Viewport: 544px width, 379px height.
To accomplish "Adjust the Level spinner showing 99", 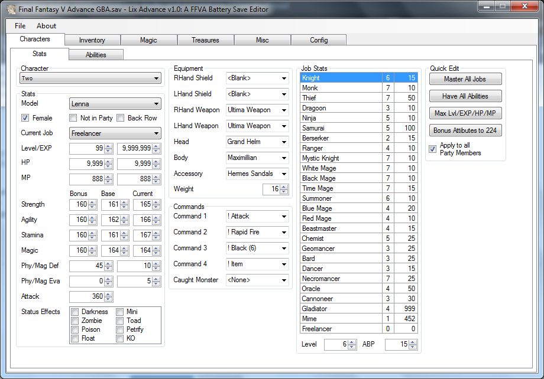I will pos(108,149).
